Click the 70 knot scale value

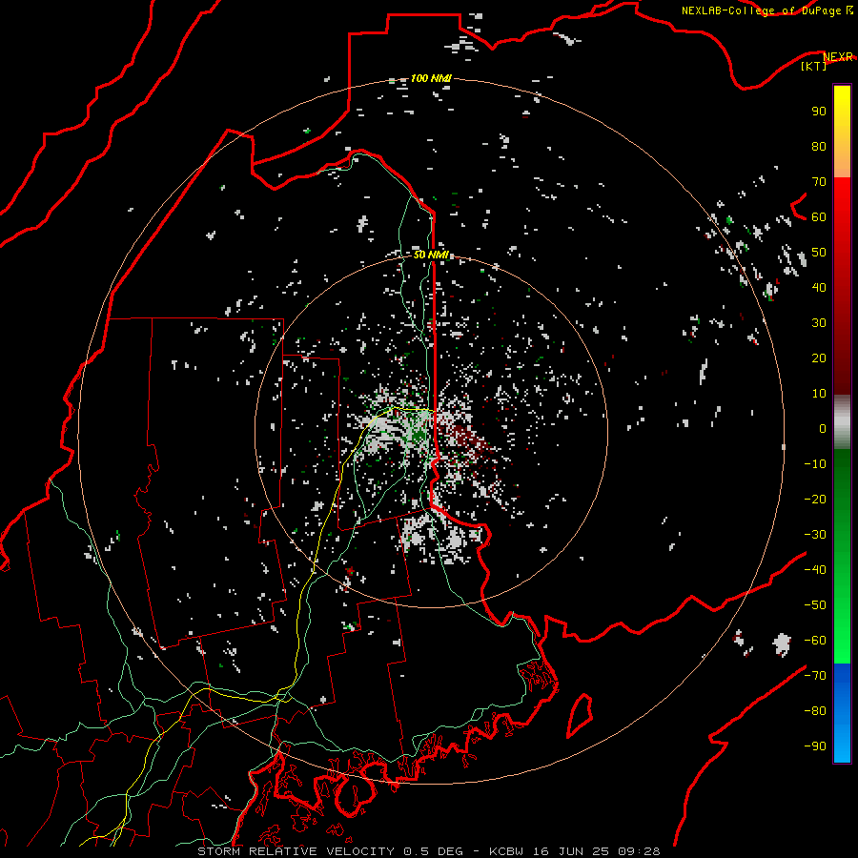tap(819, 182)
